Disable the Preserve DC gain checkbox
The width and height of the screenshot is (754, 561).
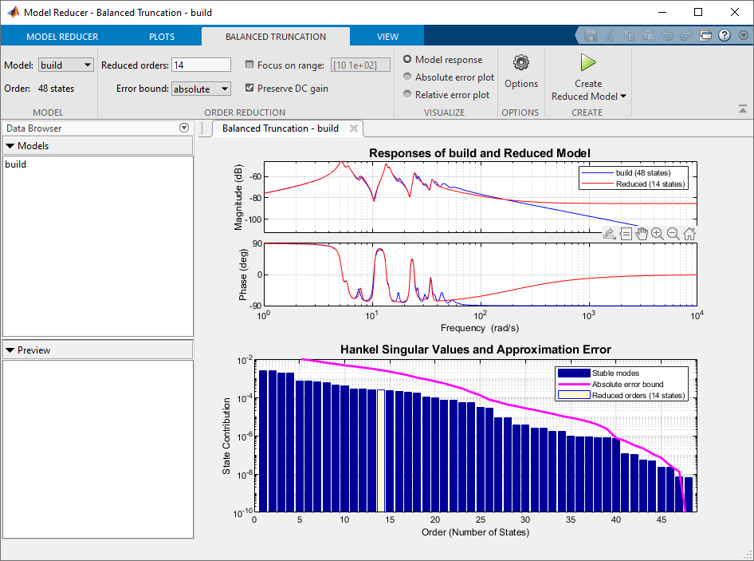coord(251,89)
